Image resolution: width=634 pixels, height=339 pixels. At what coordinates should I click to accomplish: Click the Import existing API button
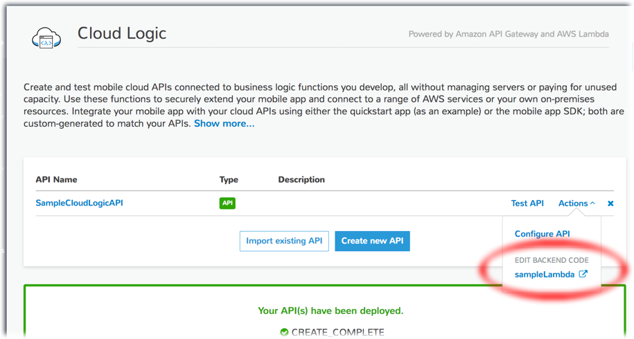[284, 241]
